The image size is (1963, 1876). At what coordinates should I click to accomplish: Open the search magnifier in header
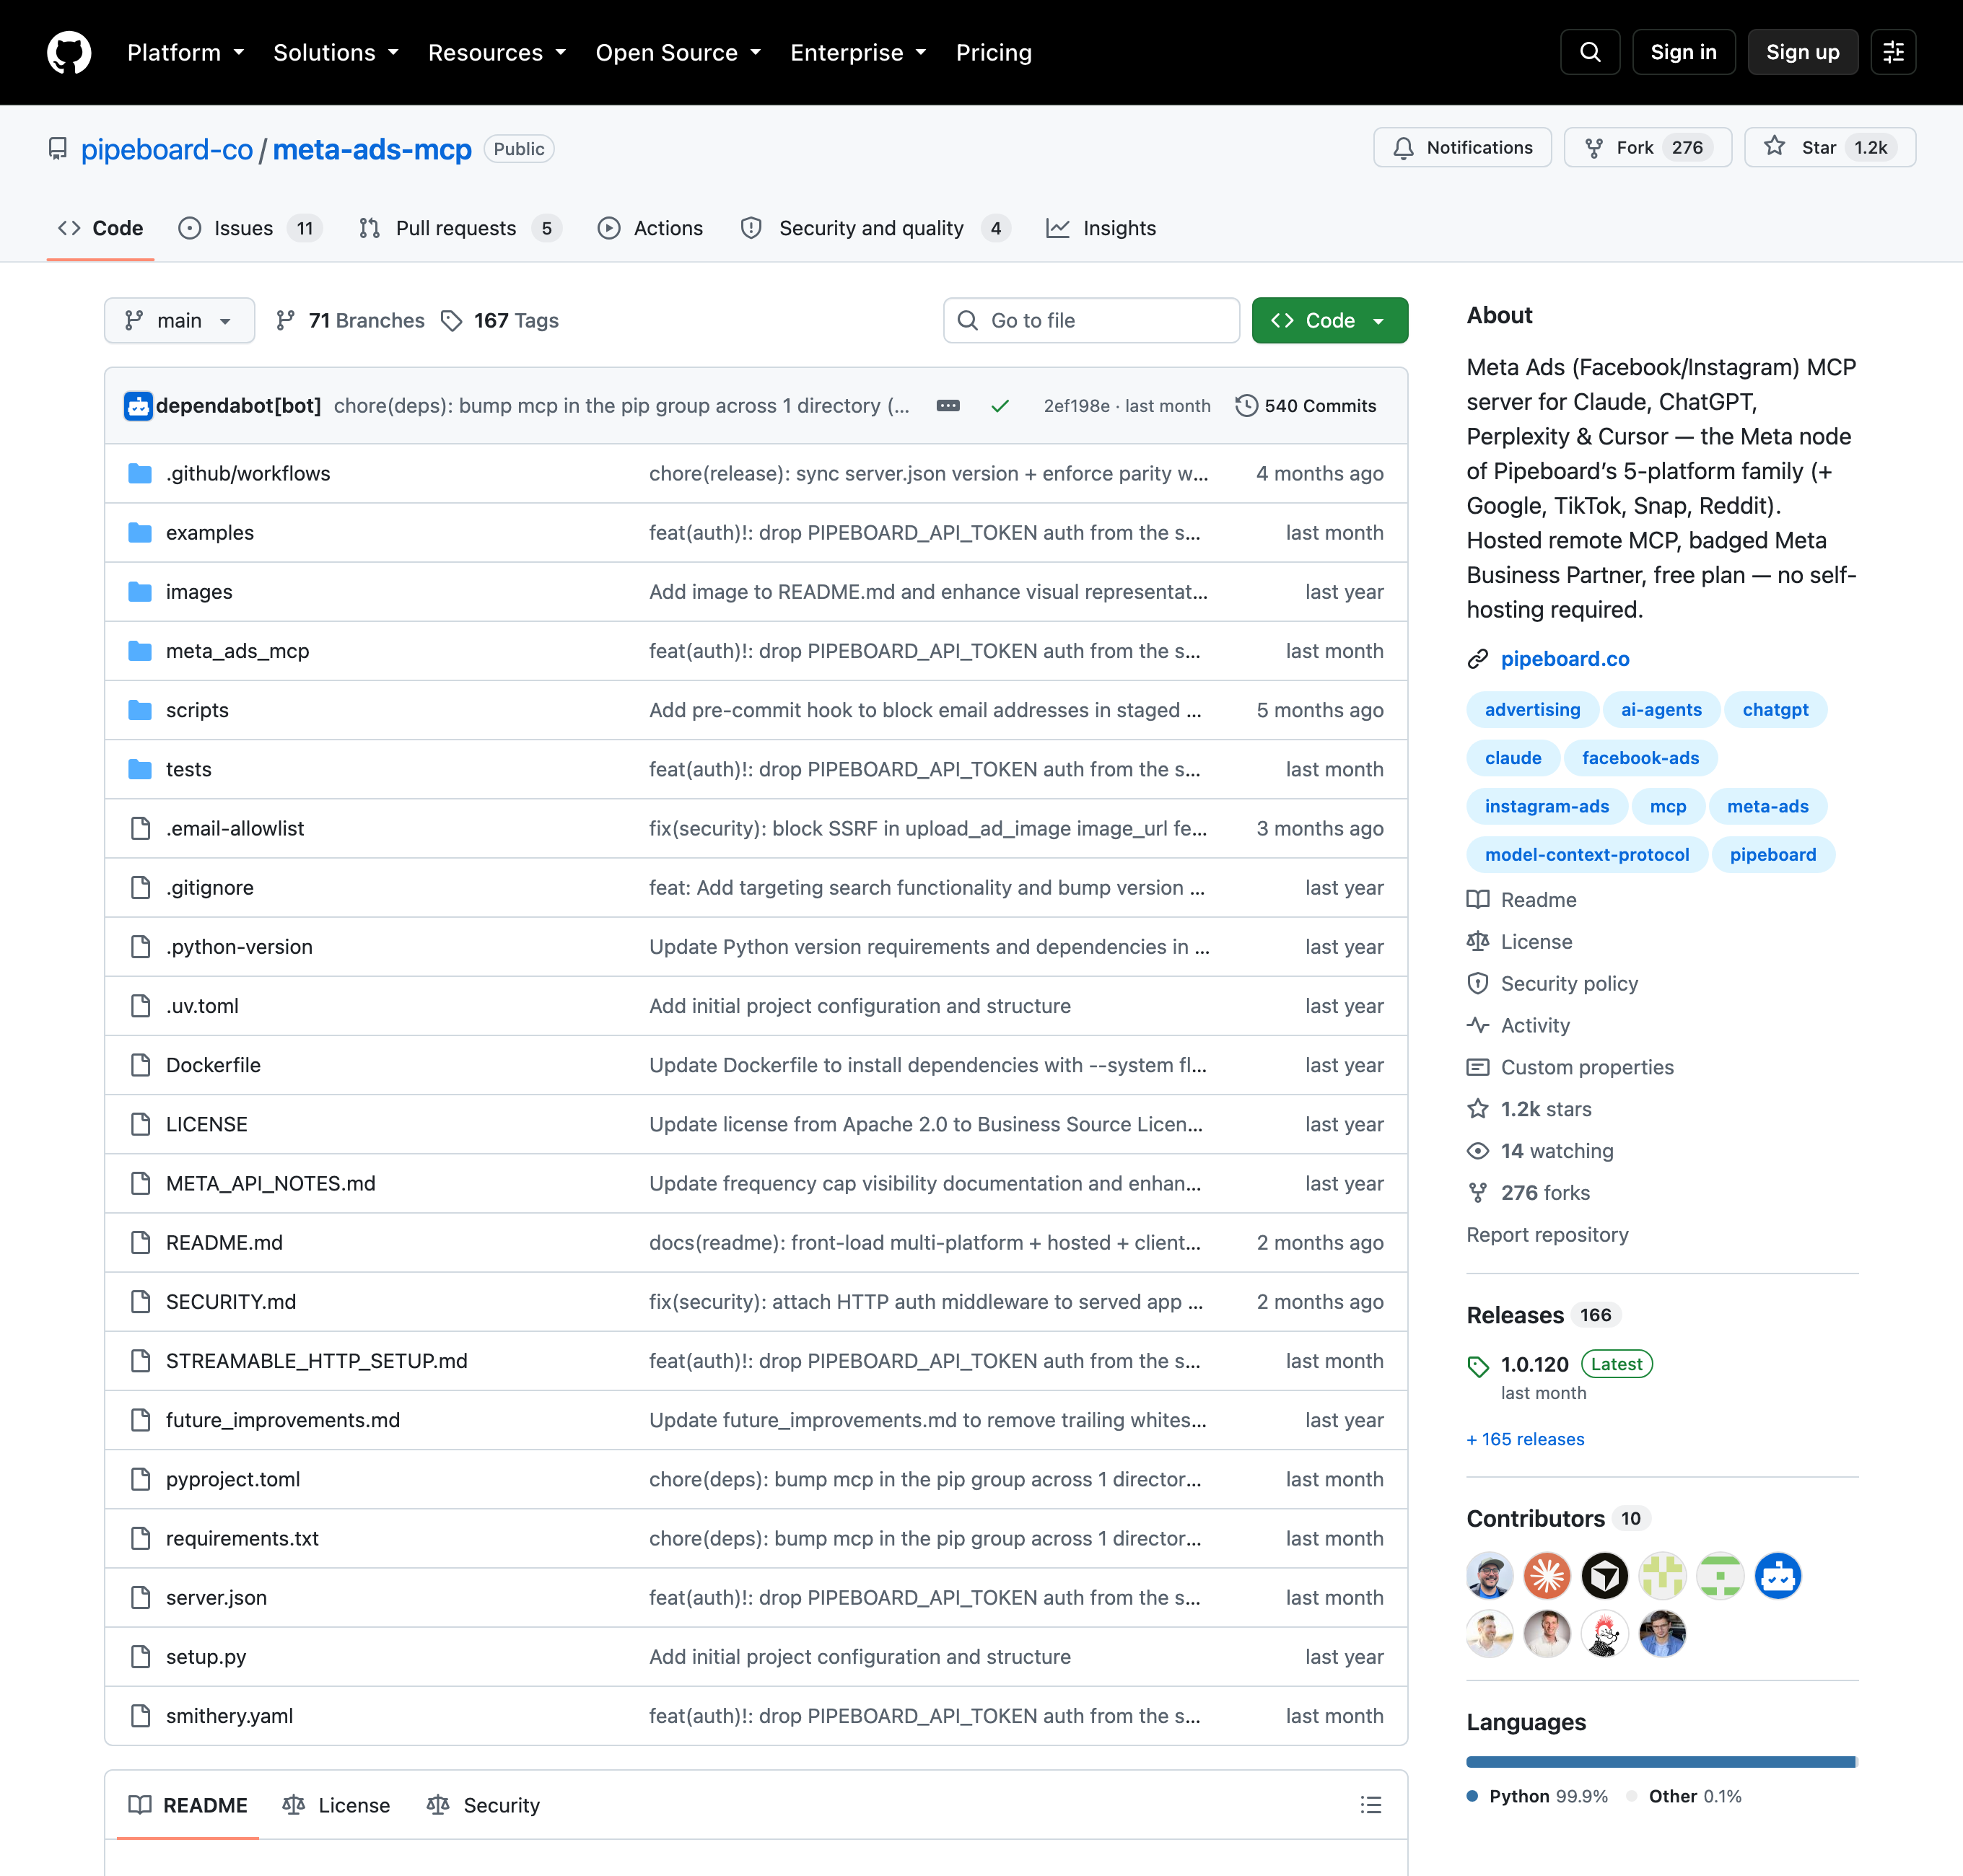click(1590, 52)
